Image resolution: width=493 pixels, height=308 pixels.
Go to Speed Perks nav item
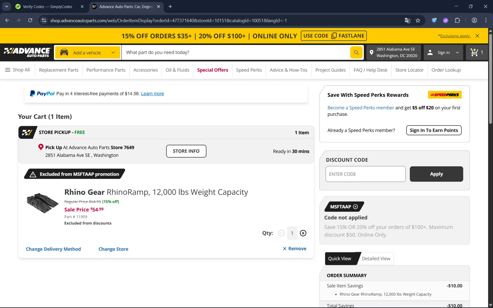[249, 70]
